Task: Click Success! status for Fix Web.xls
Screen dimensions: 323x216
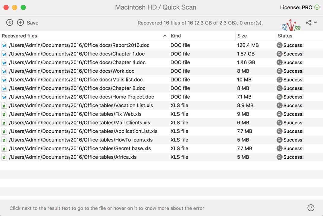Action: click(x=293, y=114)
